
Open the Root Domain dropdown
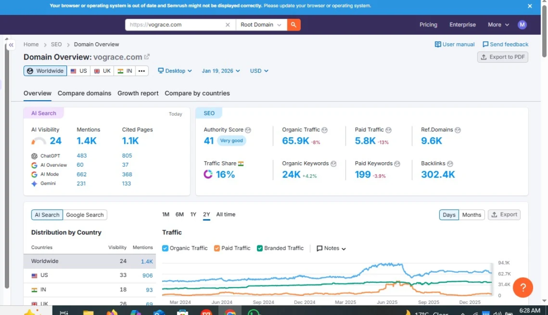click(261, 25)
